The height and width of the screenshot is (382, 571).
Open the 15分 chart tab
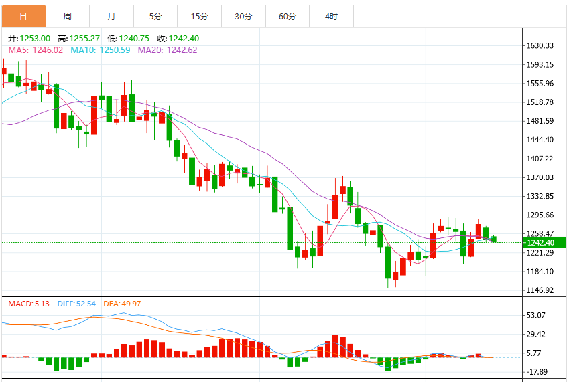tap(200, 16)
